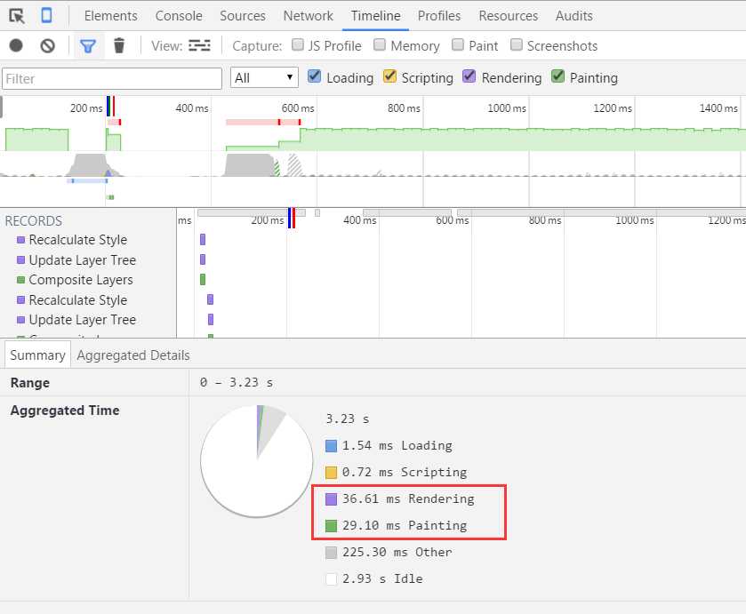Open the All duration dropdown
This screenshot has height=614, width=746.
coord(264,77)
